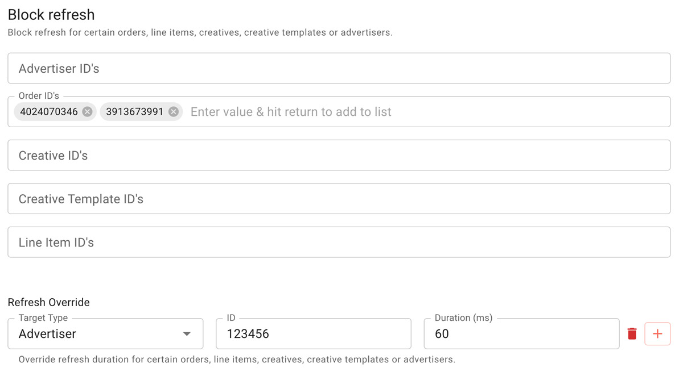
Task: Click the Block refresh heading
Action: point(51,14)
